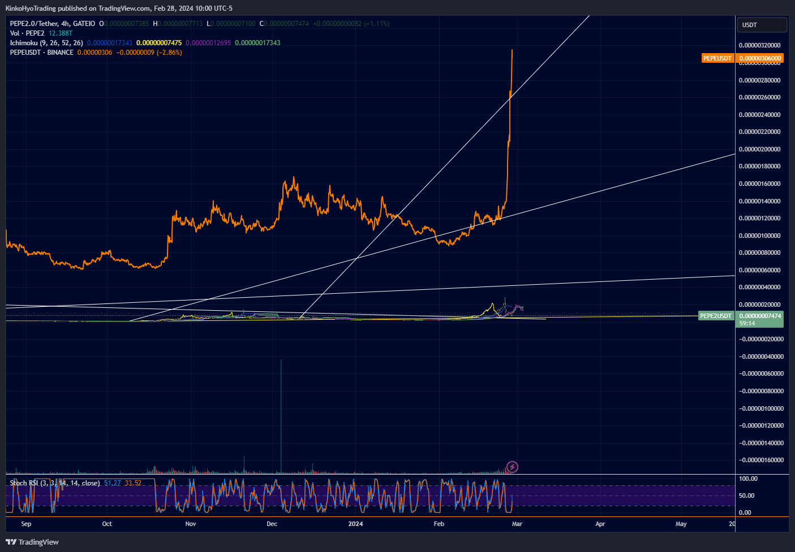The image size is (795, 552).
Task: Click the Stoch RSI value 51.27
Action: click(x=113, y=483)
